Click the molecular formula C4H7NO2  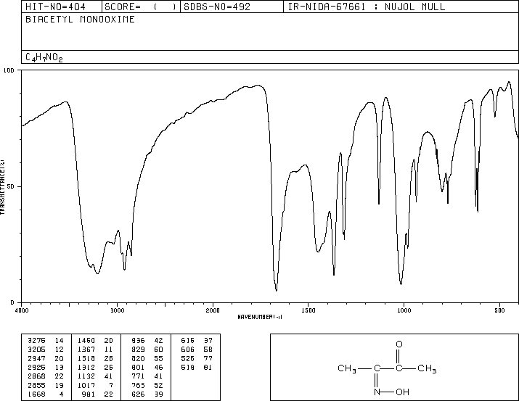pyautogui.click(x=44, y=57)
